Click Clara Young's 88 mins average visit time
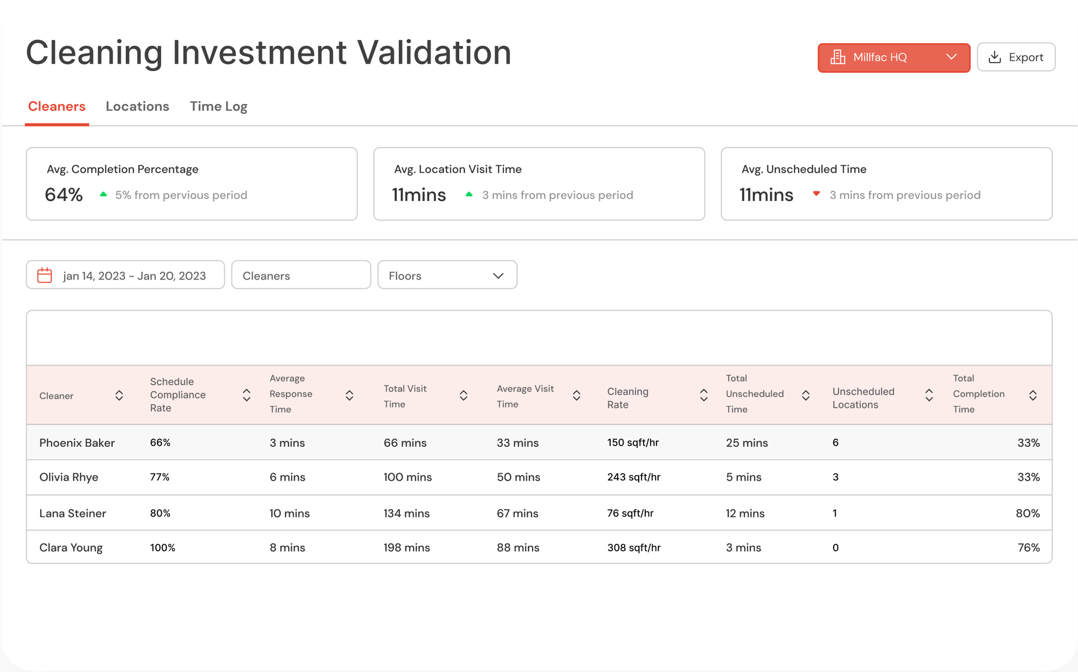Screen dimensions: 1078x672 coord(518,548)
